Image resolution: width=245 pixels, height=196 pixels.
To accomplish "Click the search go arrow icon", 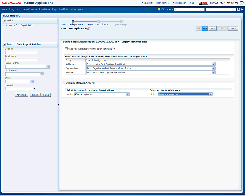I will 238,9.
